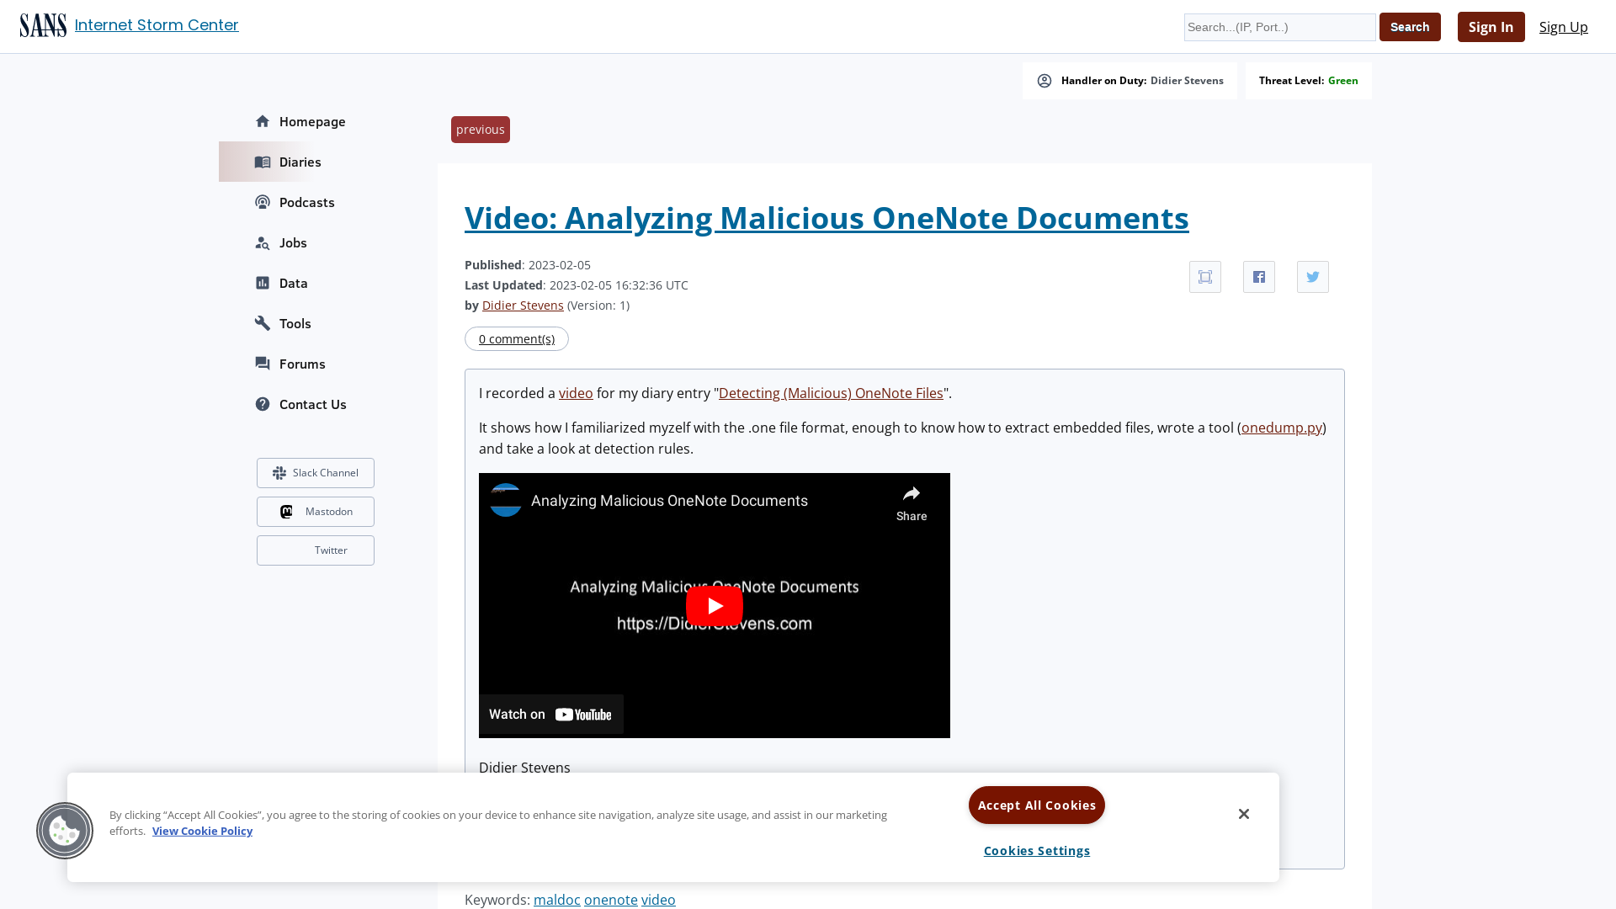Open Jobs in sidebar
Screen dimensions: 1616x909
(x=293, y=242)
